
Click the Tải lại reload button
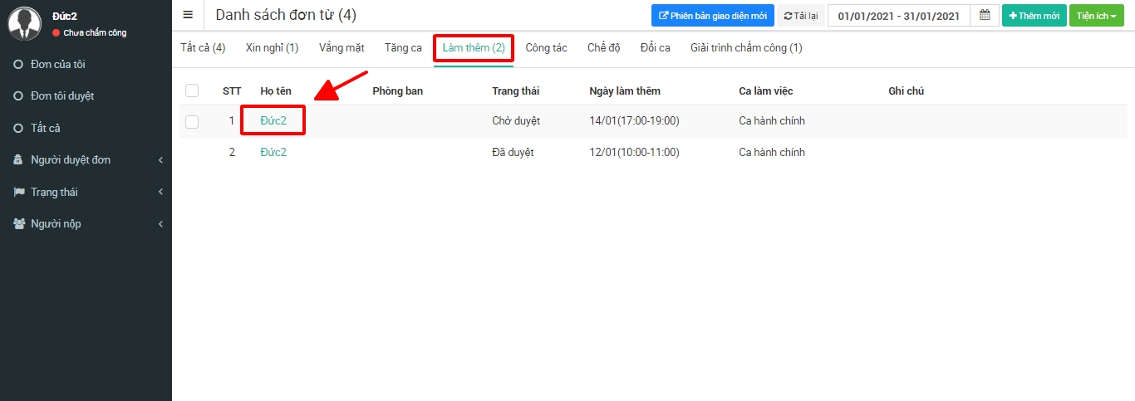[x=801, y=16]
